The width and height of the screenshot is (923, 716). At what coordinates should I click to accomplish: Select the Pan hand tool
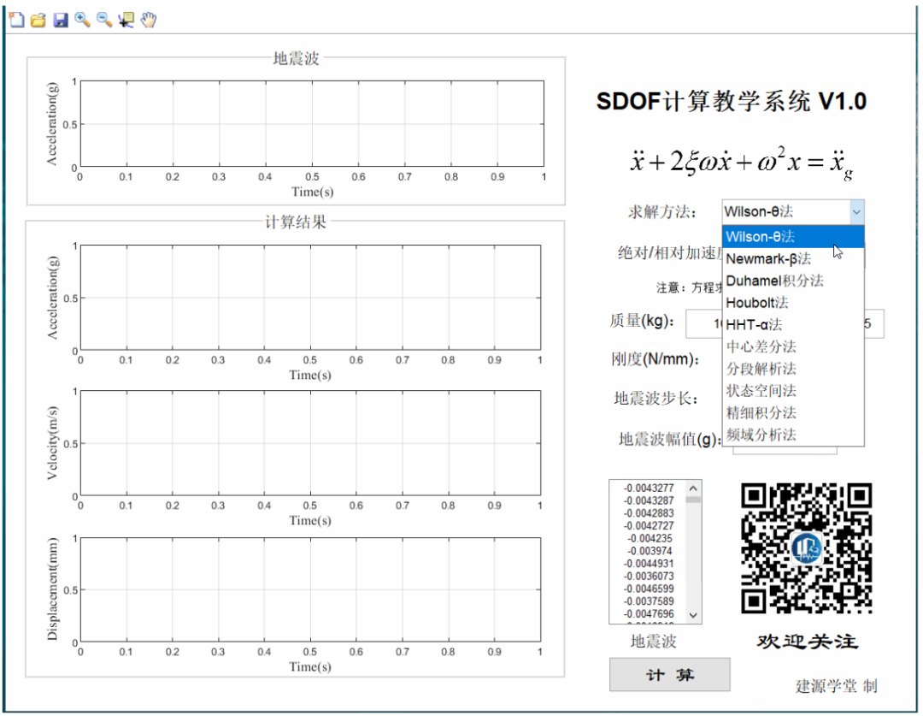click(x=149, y=20)
